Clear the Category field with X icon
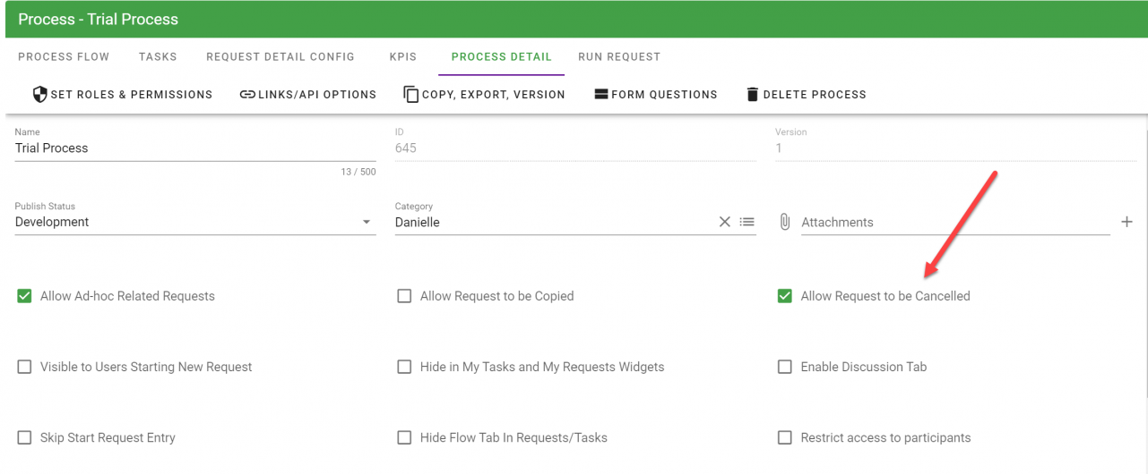The height and width of the screenshot is (474, 1148). (725, 222)
